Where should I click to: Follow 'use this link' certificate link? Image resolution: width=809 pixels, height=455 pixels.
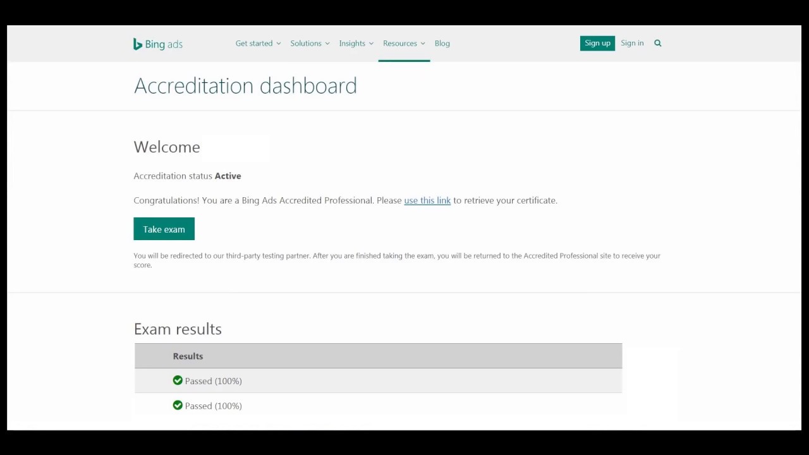tap(427, 200)
